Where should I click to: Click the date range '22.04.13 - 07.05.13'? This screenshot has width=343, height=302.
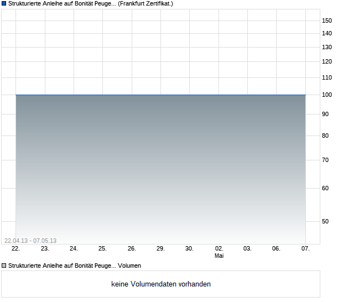tap(30, 241)
